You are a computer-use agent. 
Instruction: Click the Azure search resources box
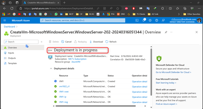pyautogui.click(x=84, y=20)
